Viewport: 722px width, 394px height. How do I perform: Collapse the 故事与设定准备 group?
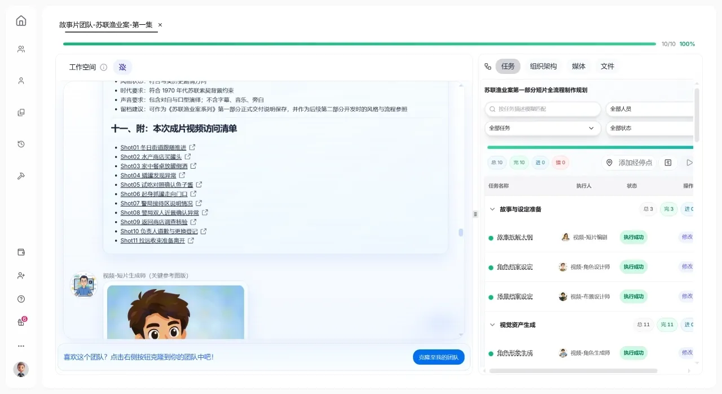[x=492, y=209]
